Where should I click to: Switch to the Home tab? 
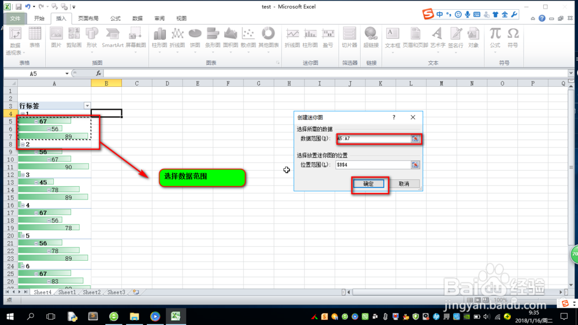tap(39, 18)
